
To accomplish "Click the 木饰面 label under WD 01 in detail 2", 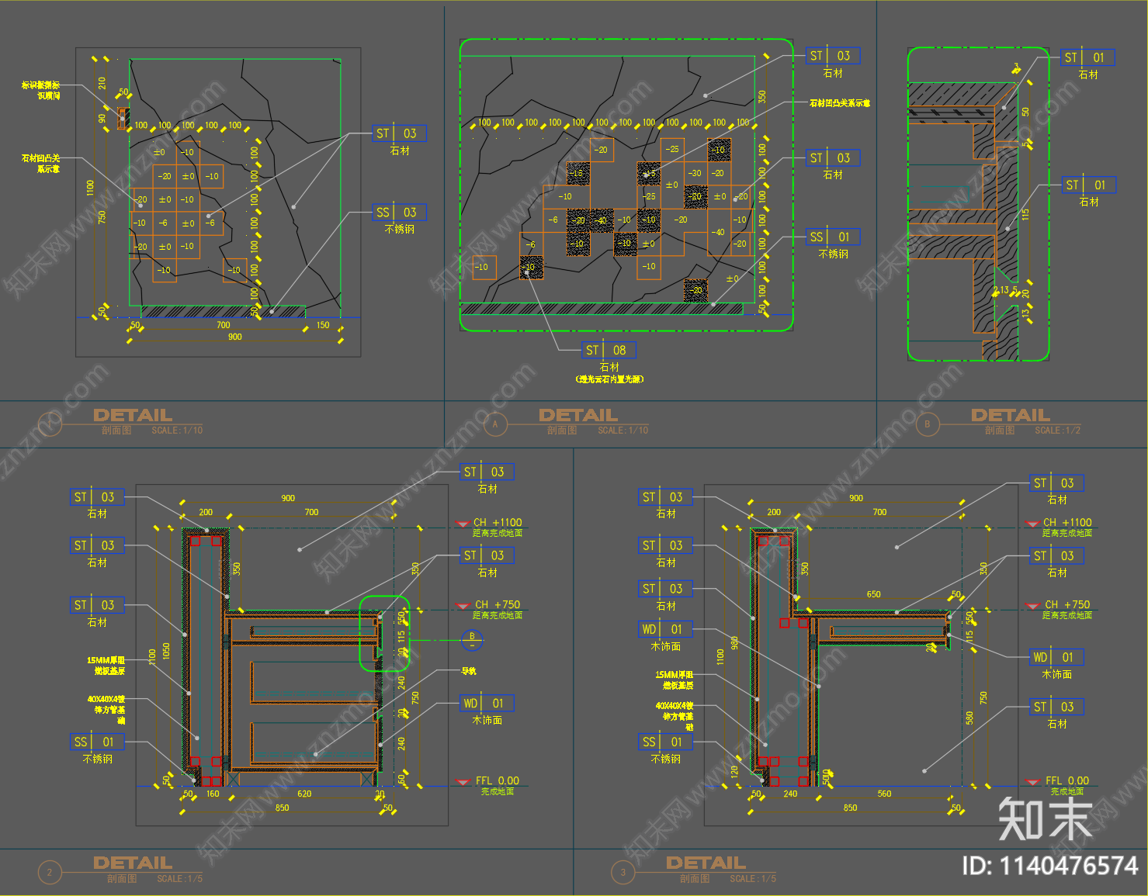I will point(487,721).
